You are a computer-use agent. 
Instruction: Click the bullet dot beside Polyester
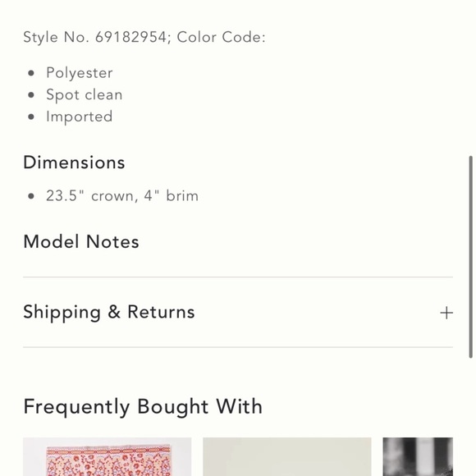pyautogui.click(x=31, y=73)
